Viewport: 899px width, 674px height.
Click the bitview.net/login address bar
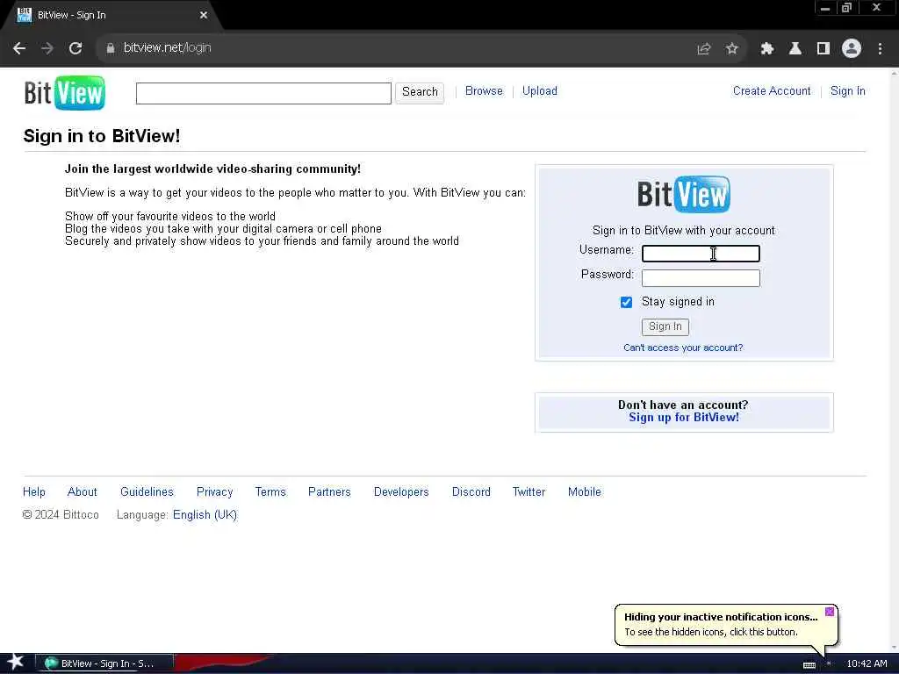point(396,48)
